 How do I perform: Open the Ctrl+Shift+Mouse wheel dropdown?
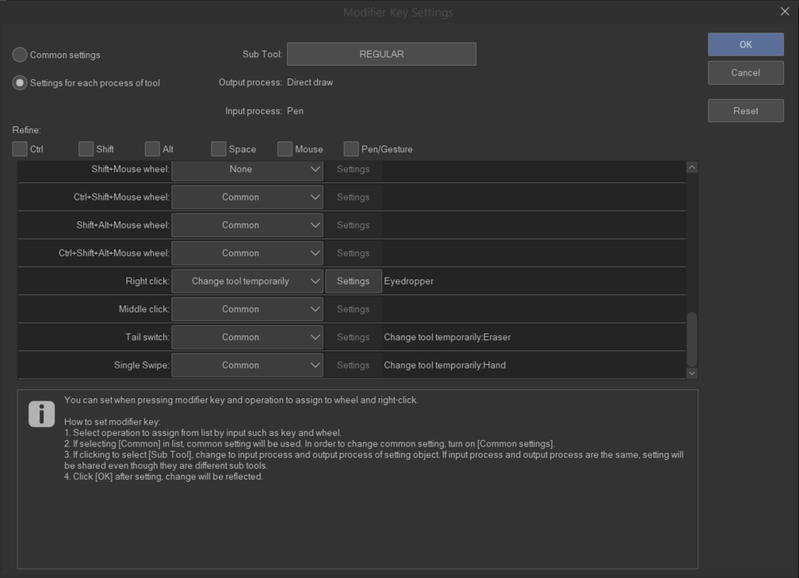(247, 197)
